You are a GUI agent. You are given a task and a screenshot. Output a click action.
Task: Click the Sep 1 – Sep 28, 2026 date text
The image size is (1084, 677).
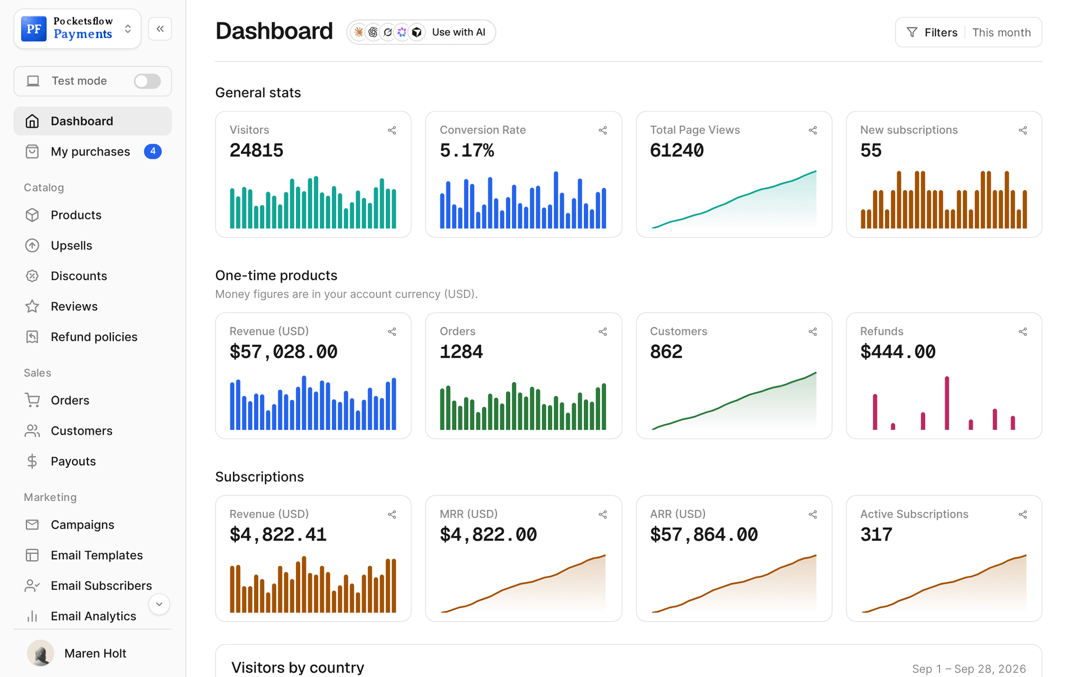point(969,669)
